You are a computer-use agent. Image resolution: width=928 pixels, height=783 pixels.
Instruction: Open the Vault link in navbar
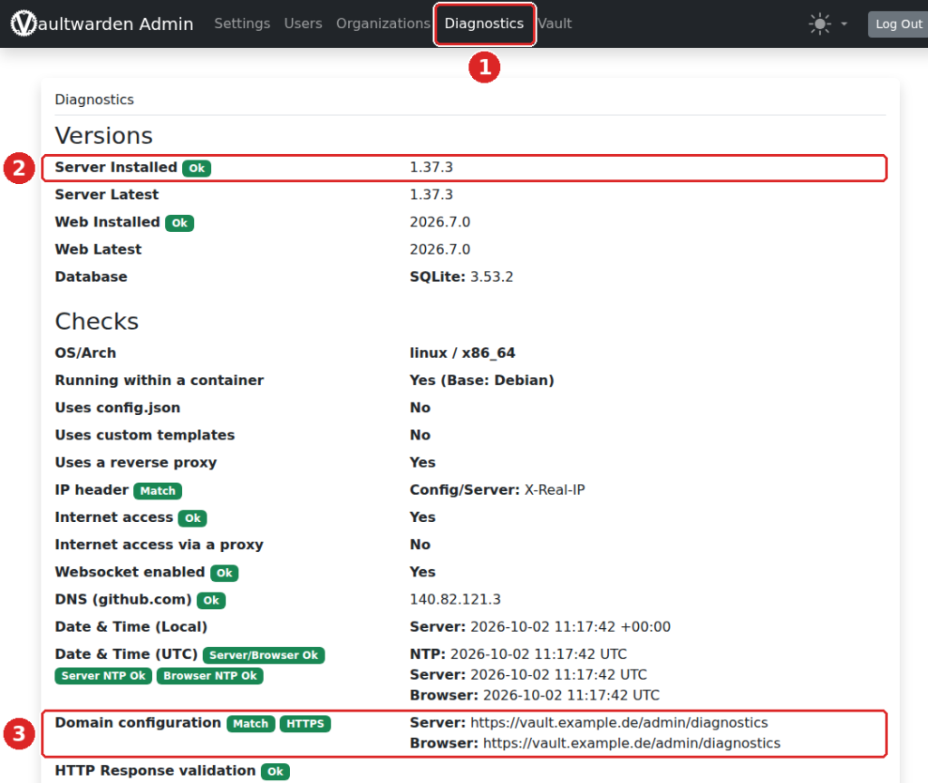(x=555, y=24)
